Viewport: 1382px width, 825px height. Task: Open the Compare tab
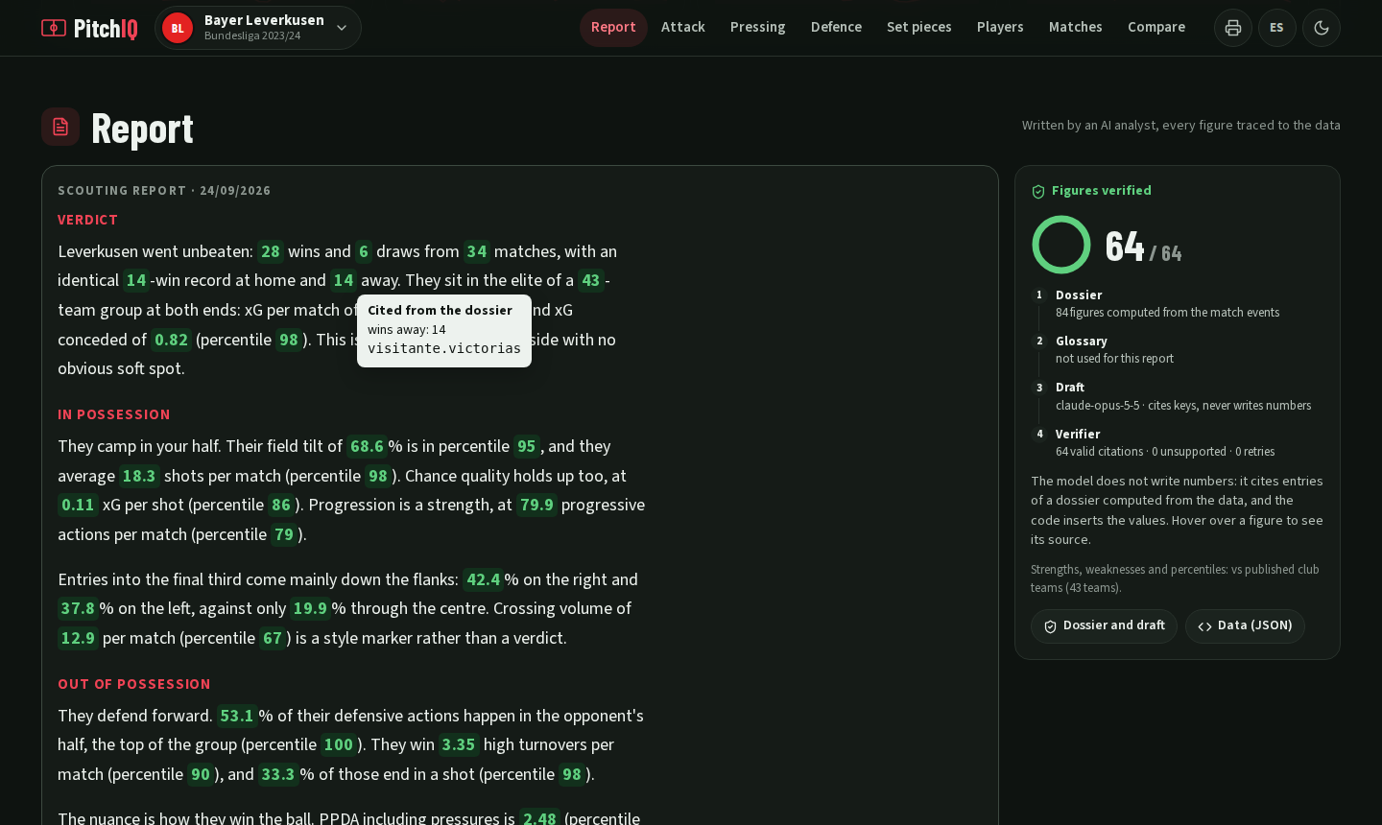[x=1156, y=27]
